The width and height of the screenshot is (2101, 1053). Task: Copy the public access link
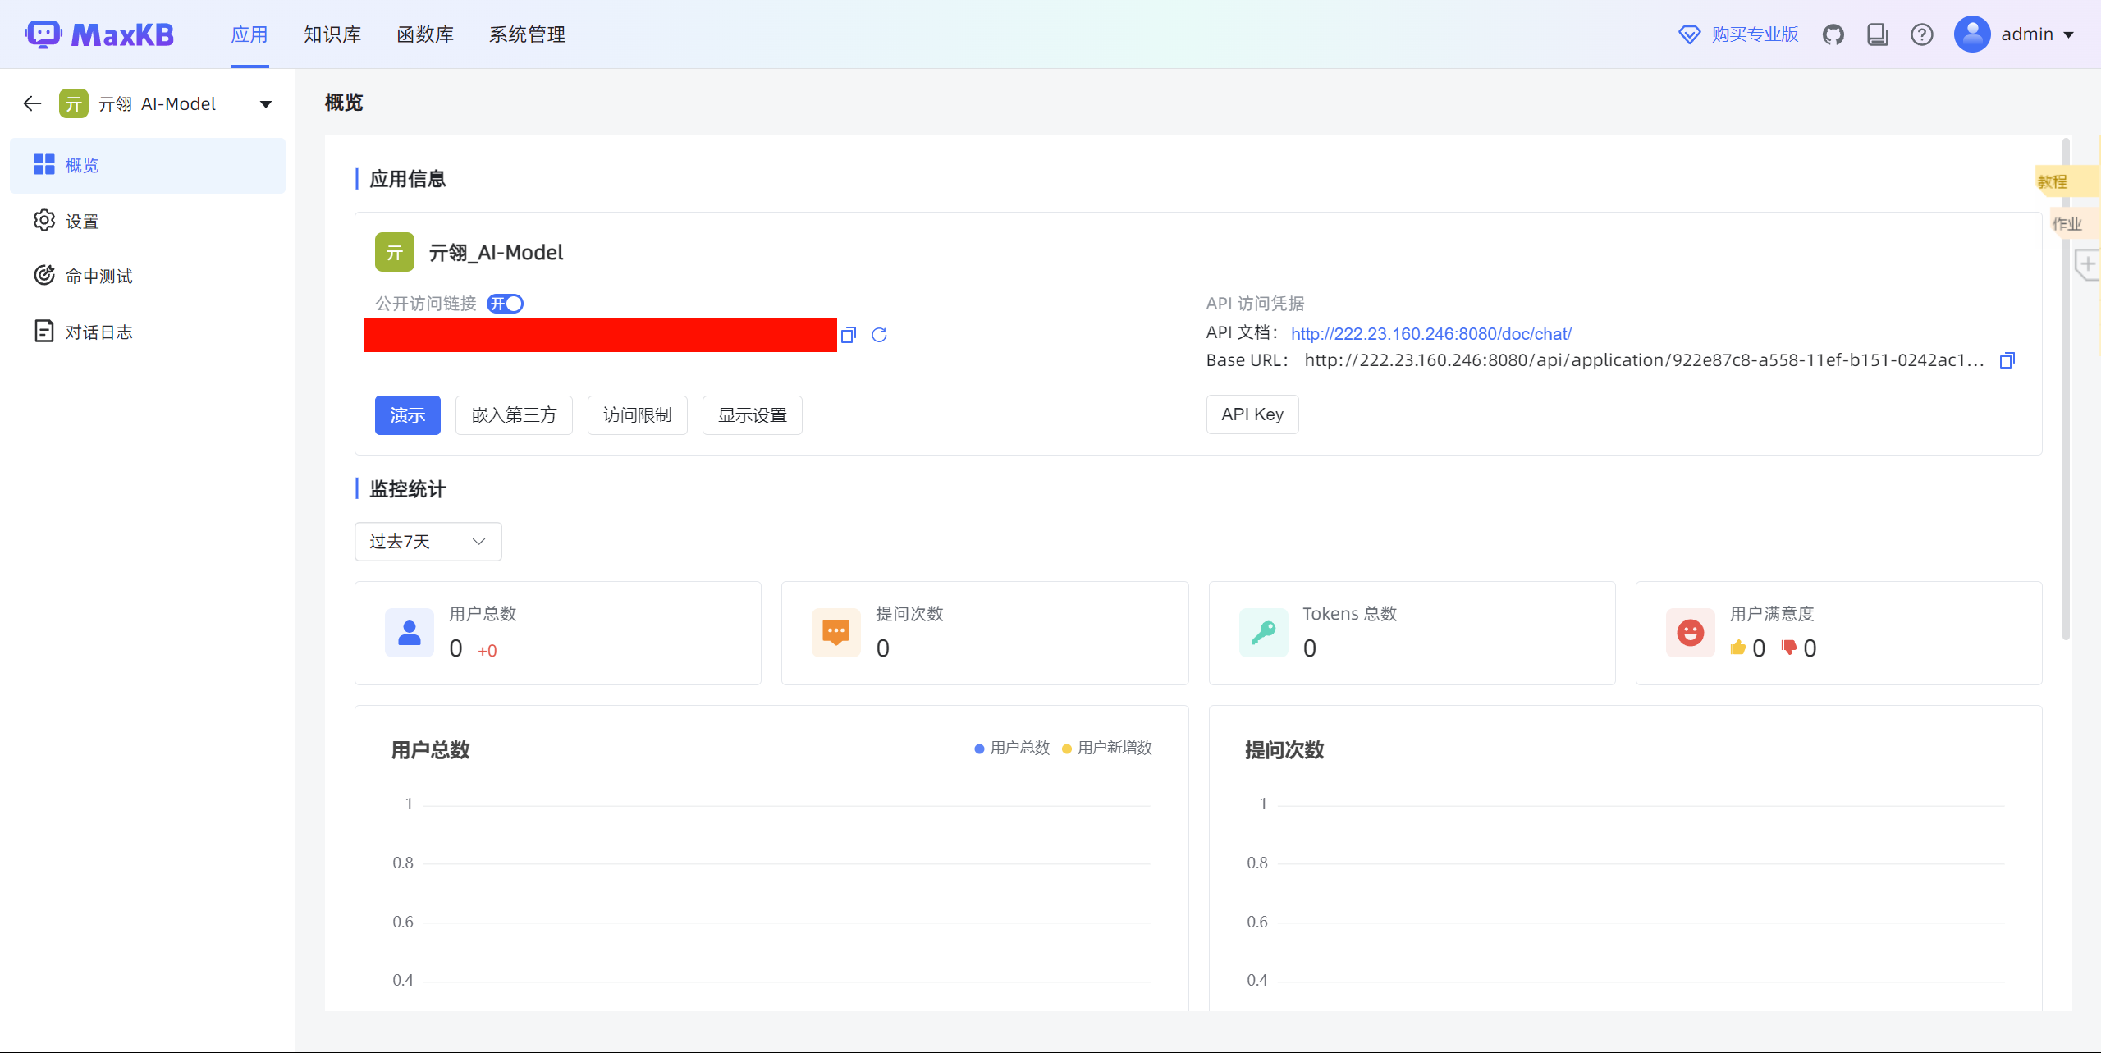click(x=849, y=335)
